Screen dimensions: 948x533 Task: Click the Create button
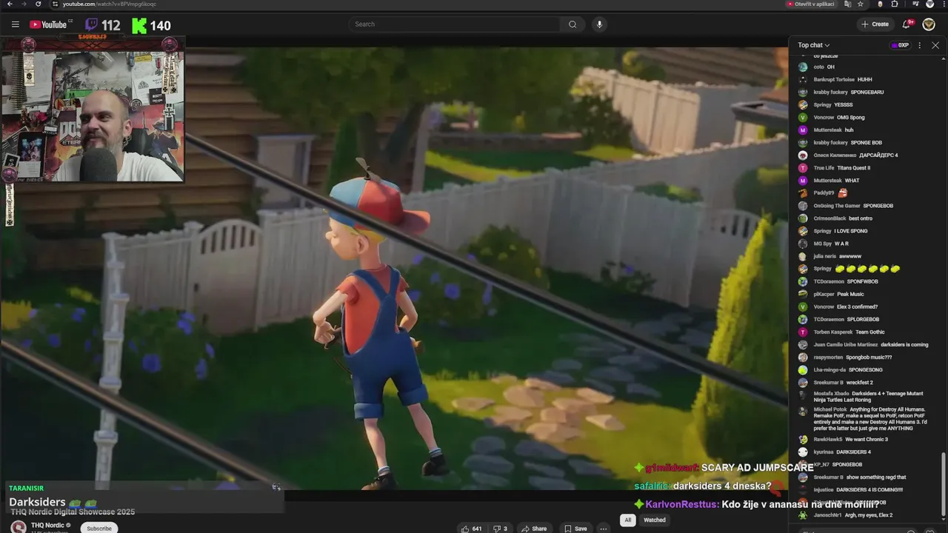click(x=875, y=24)
